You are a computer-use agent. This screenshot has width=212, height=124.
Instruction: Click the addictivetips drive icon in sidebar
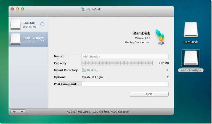(15, 39)
